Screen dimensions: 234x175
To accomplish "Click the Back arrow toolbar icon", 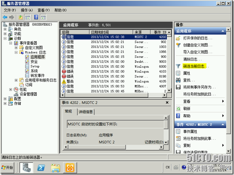I will (5, 17).
